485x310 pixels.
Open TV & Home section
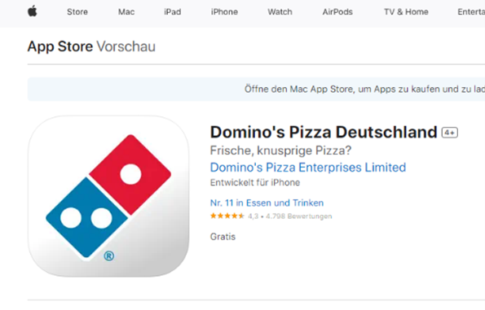point(406,11)
